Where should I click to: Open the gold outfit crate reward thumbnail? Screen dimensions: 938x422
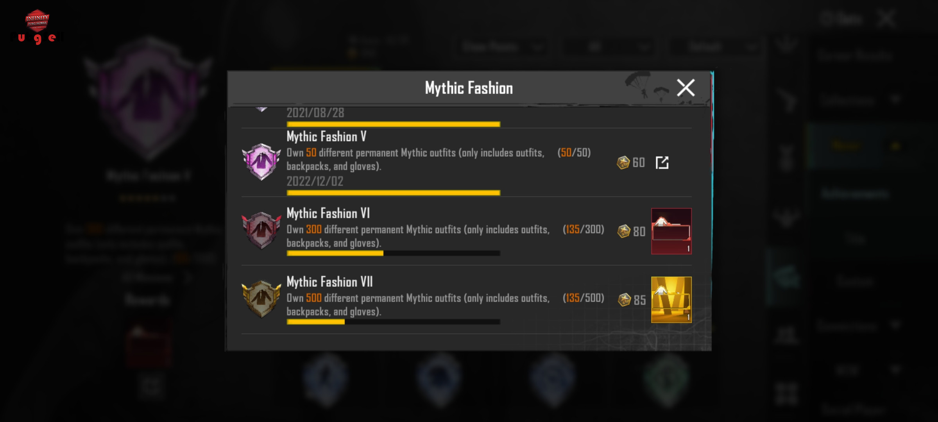click(x=671, y=300)
